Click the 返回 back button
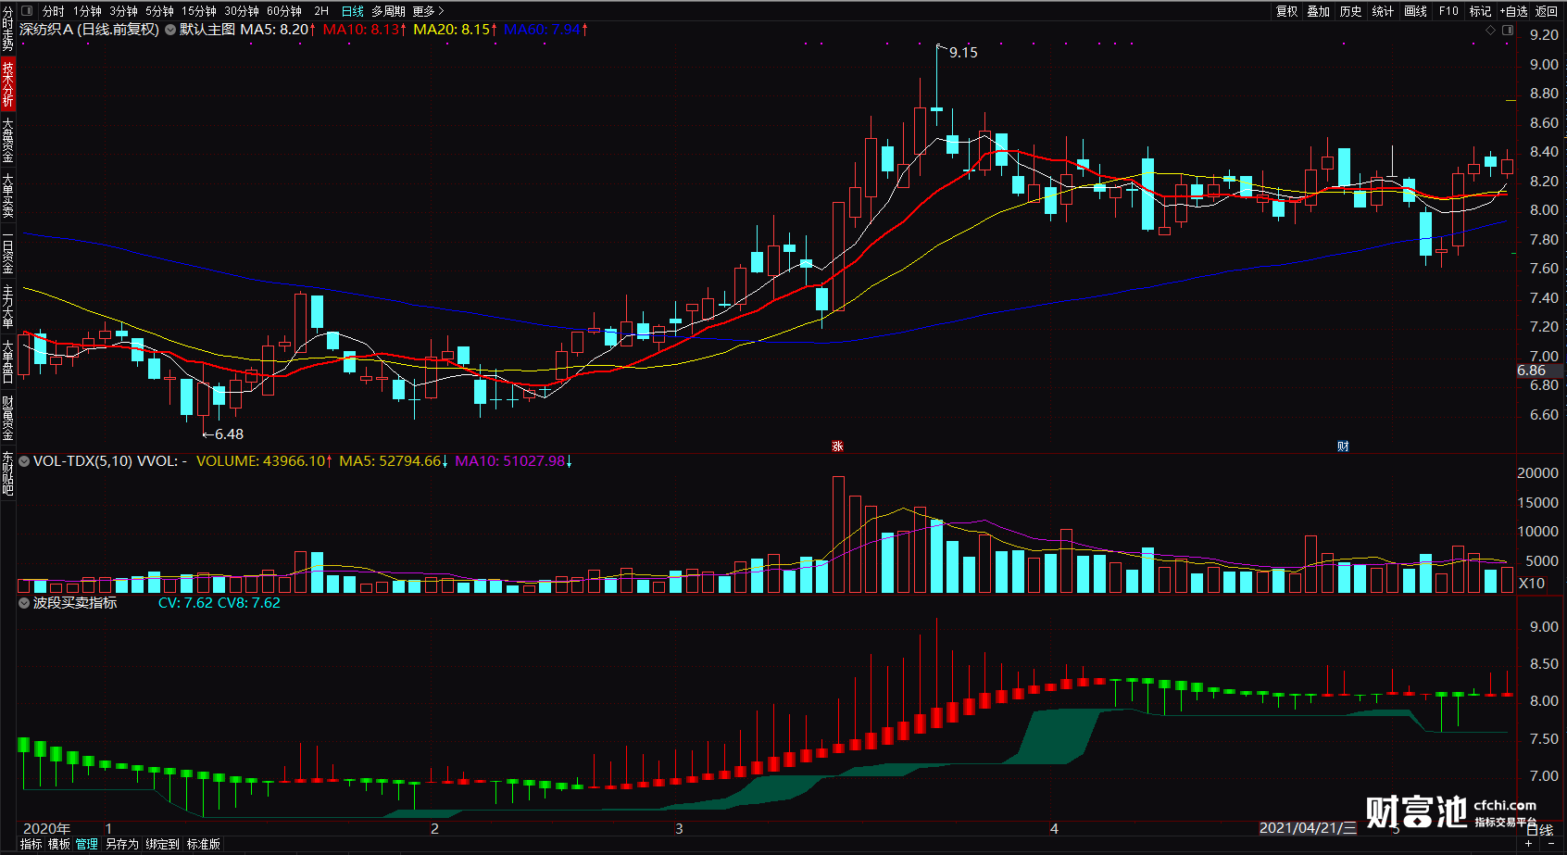This screenshot has width=1567, height=855. [1546, 11]
